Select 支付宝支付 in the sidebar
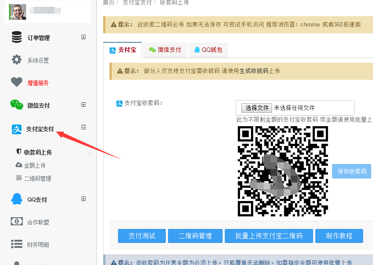 point(40,129)
